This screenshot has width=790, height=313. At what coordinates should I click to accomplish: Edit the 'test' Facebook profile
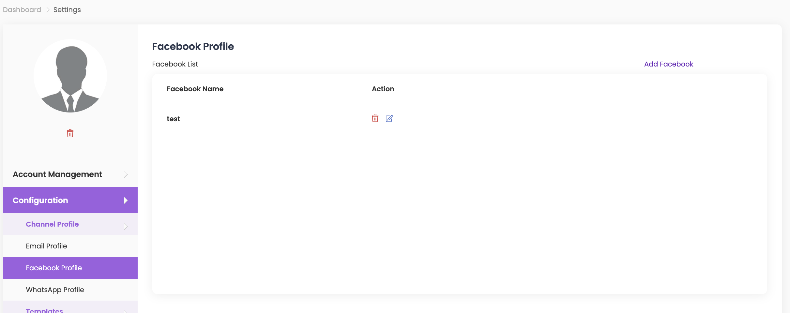[389, 118]
